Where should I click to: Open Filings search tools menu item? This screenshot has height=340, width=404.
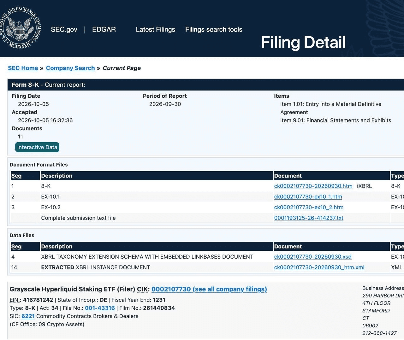coord(214,29)
